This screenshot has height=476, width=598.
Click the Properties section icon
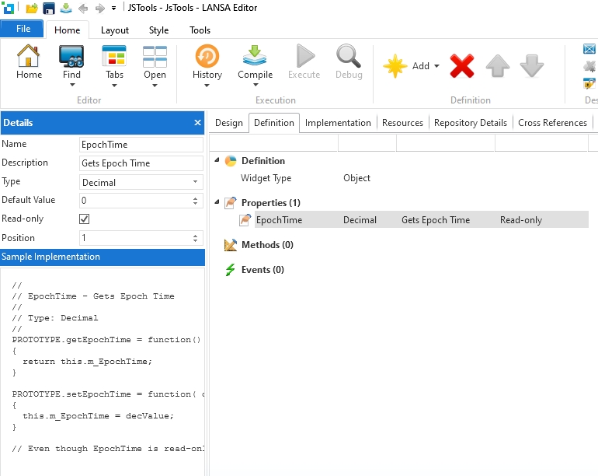coord(231,202)
